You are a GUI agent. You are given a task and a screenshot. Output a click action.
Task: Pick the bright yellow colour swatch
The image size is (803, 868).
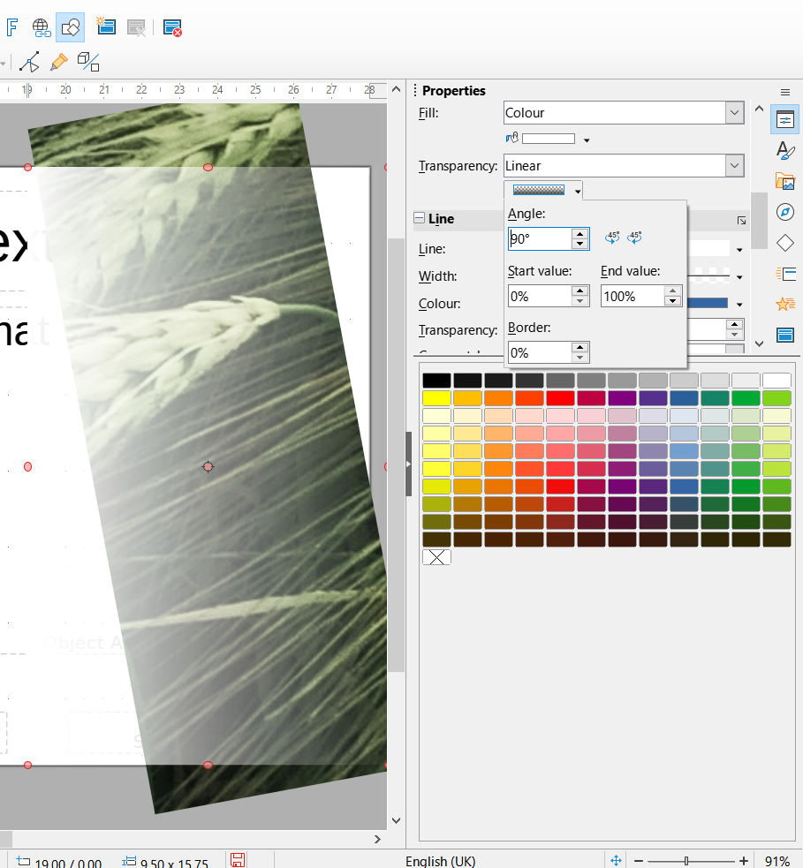pyautogui.click(x=436, y=398)
